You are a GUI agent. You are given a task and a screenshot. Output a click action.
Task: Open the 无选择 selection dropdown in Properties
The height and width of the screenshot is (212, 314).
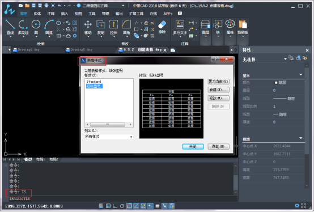pyautogui.click(x=265, y=60)
